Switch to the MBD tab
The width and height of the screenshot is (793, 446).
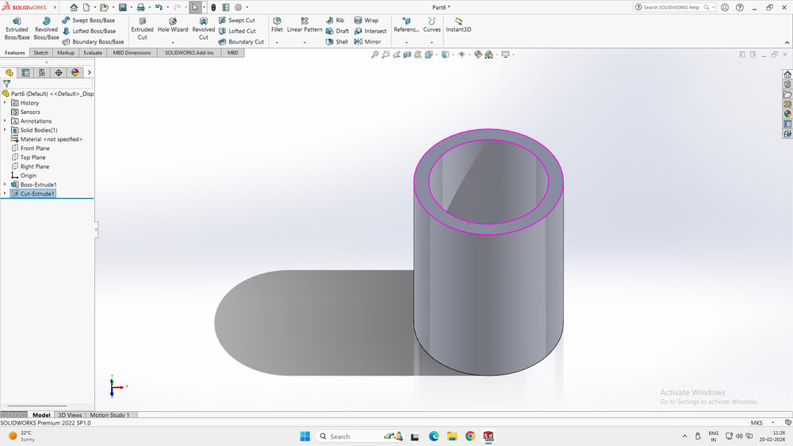coord(232,52)
